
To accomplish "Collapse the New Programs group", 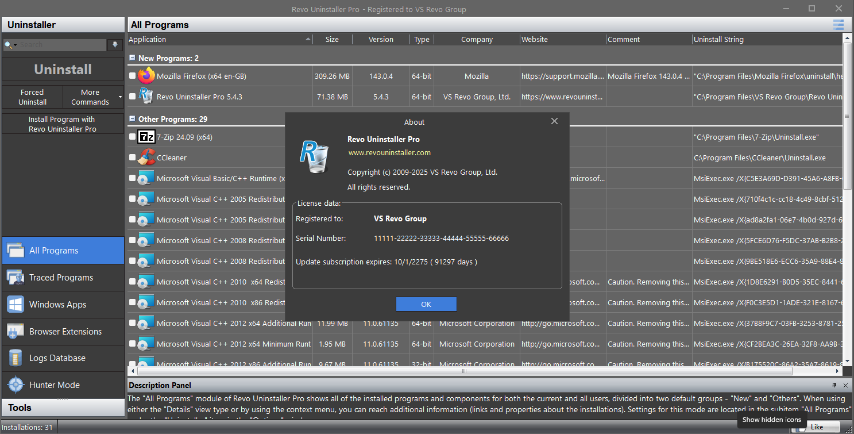I will coord(132,58).
